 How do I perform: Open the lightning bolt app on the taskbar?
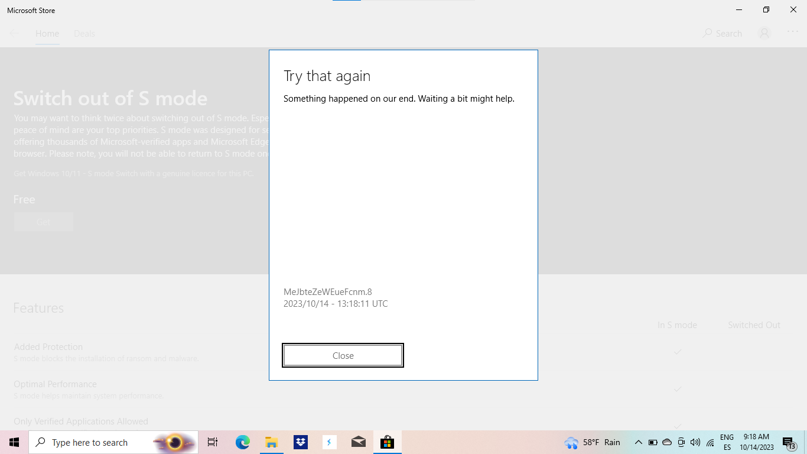click(329, 442)
